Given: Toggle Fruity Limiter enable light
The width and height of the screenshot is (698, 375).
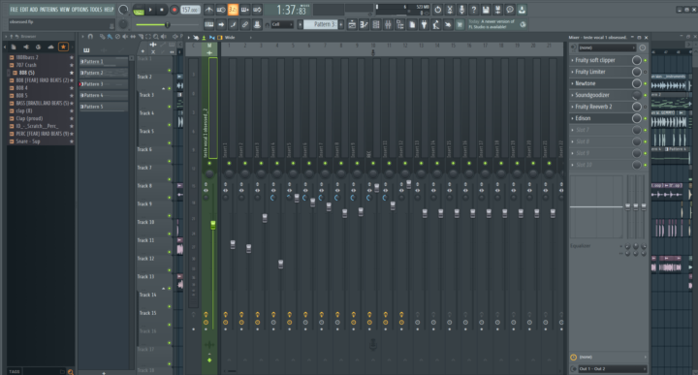Looking at the screenshot, I should tap(645, 72).
